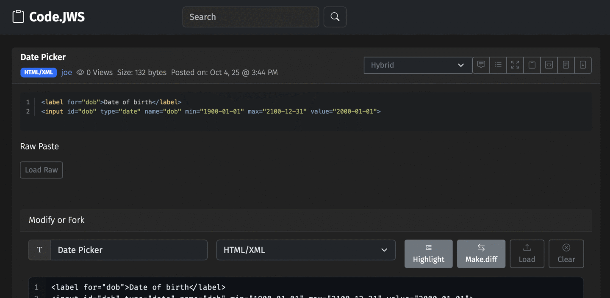The width and height of the screenshot is (610, 298).
Task: Click the HTML/XML language badge
Action: tap(39, 72)
